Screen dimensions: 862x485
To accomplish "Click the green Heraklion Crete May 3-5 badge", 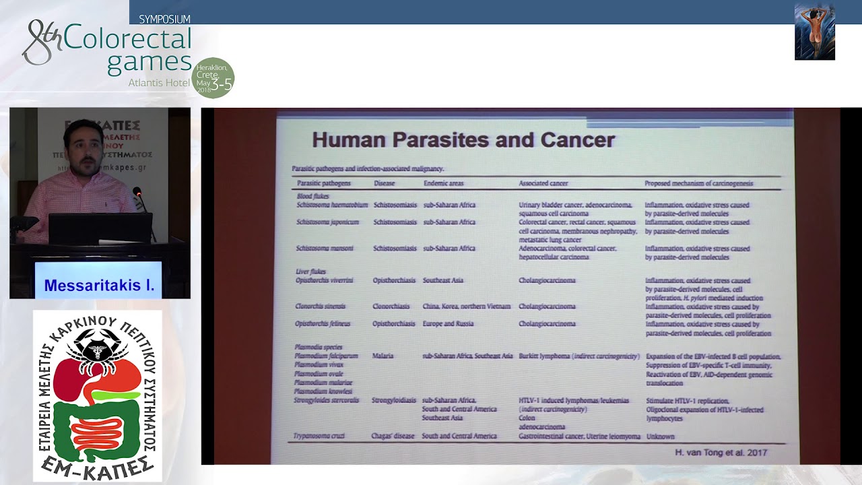I will (213, 77).
